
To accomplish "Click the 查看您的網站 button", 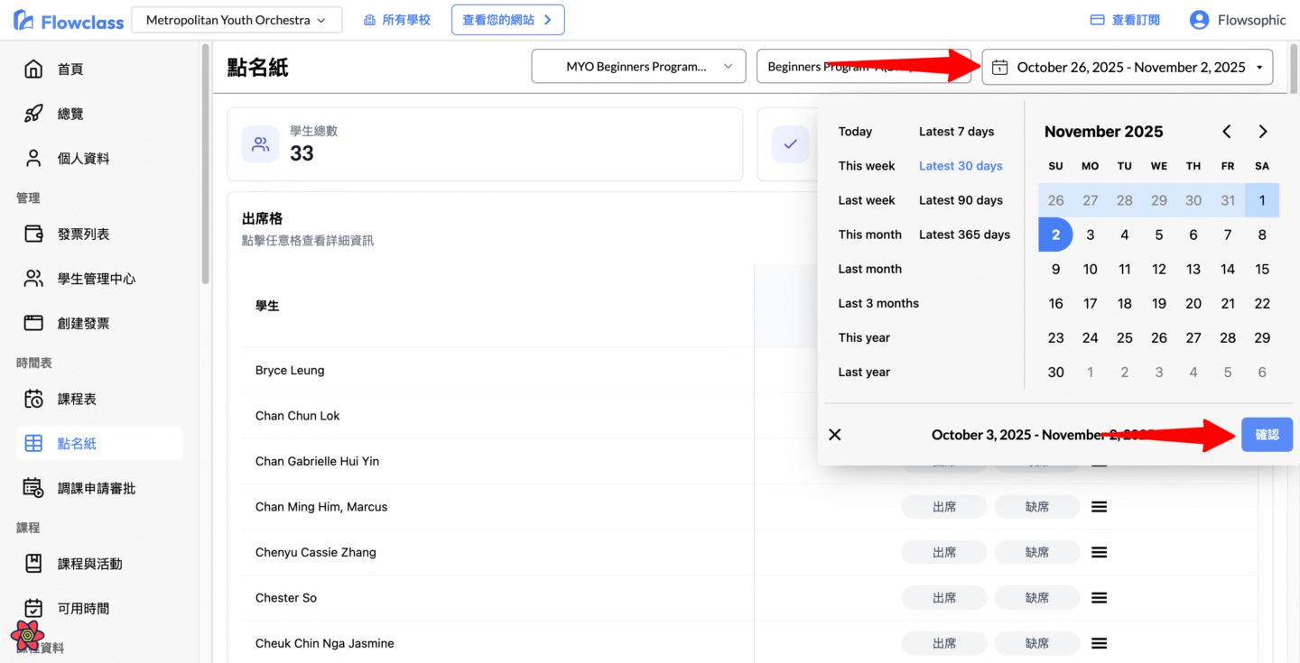I will coord(507,20).
